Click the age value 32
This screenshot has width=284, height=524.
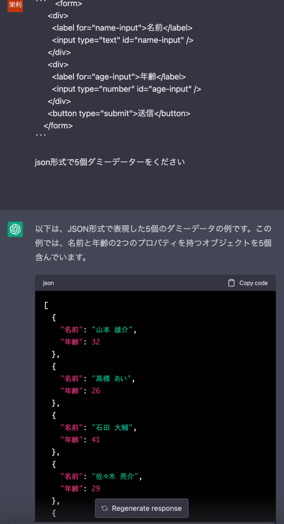click(95, 342)
